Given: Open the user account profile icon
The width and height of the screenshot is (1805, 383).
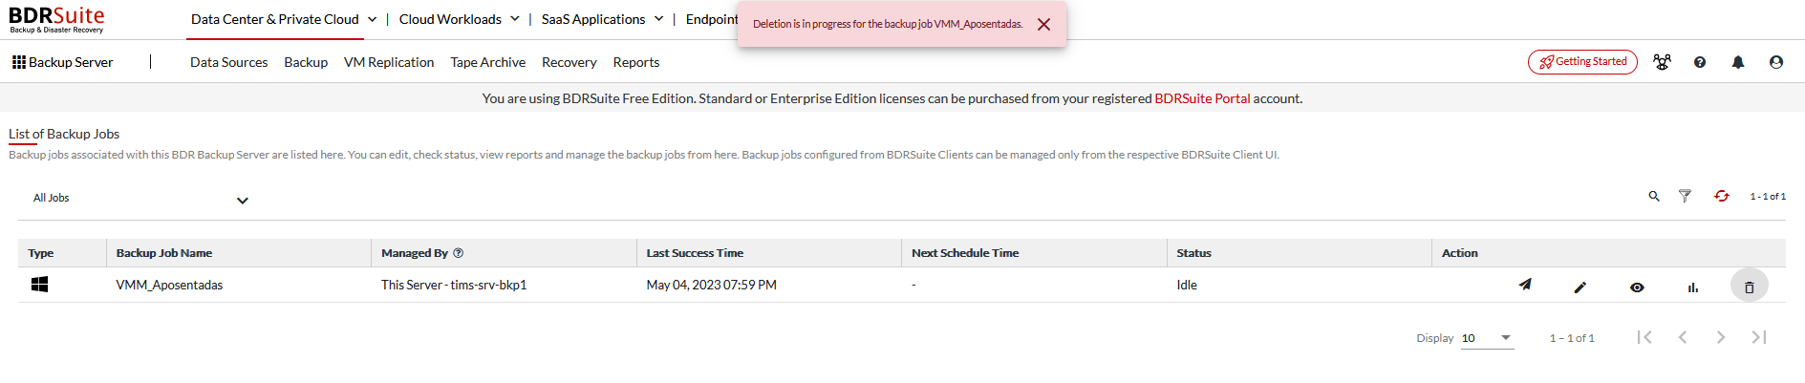Looking at the screenshot, I should point(1776,62).
